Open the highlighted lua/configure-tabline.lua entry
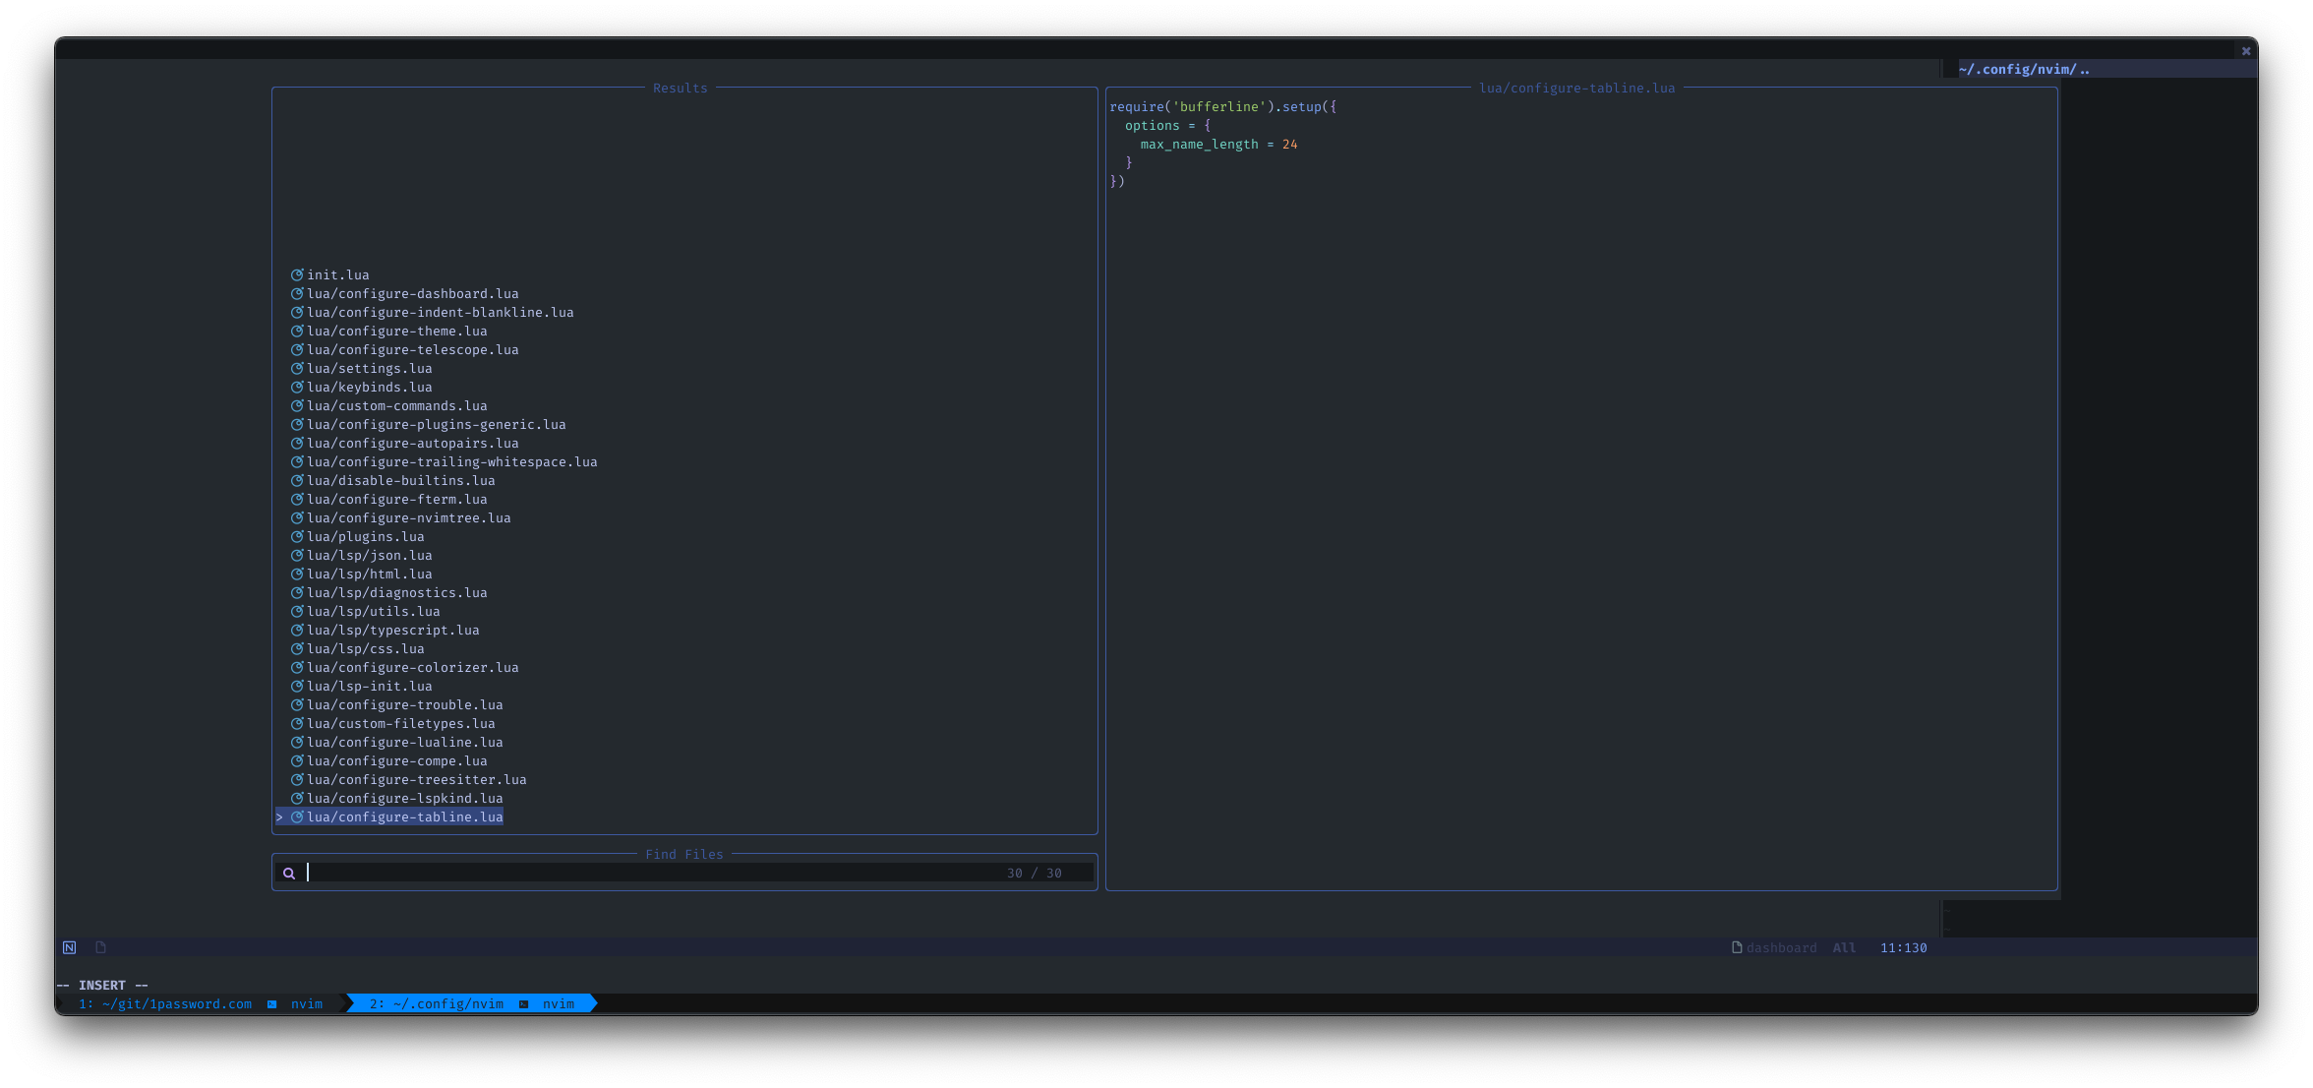This screenshot has height=1088, width=2313. [x=404, y=817]
